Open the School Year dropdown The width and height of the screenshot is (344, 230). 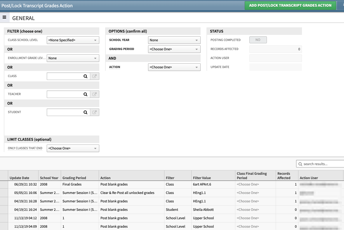point(174,40)
